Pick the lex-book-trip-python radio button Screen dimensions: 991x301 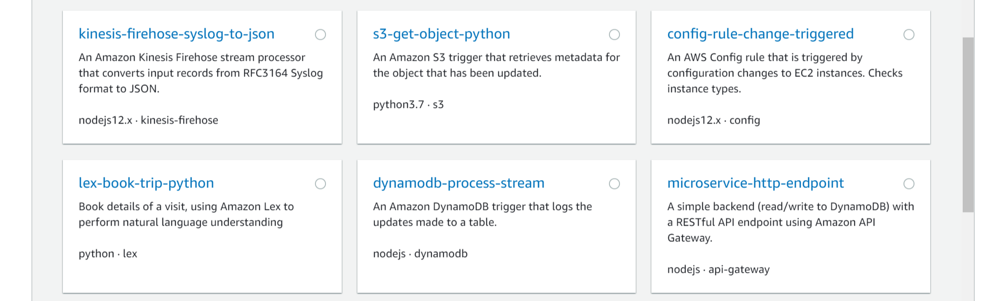320,184
